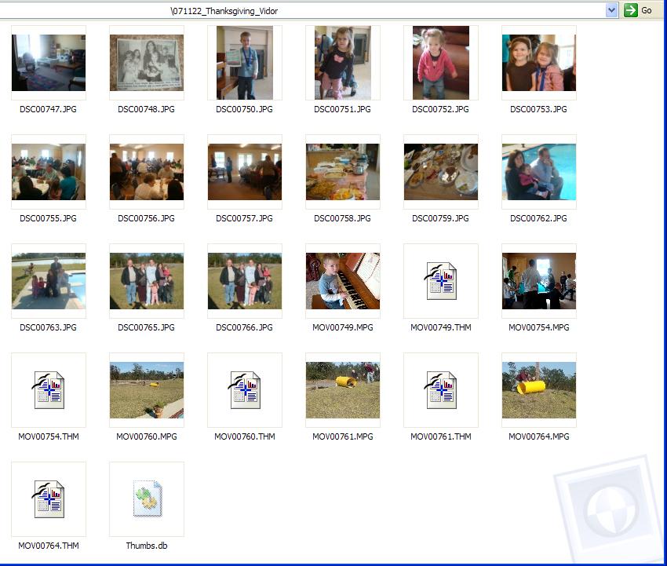Viewport: 667px width, 566px height.
Task: Click the MOV00764.MPG file name
Action: (x=539, y=436)
